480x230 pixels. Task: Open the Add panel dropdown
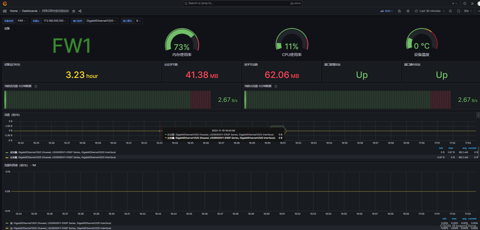click(387, 11)
